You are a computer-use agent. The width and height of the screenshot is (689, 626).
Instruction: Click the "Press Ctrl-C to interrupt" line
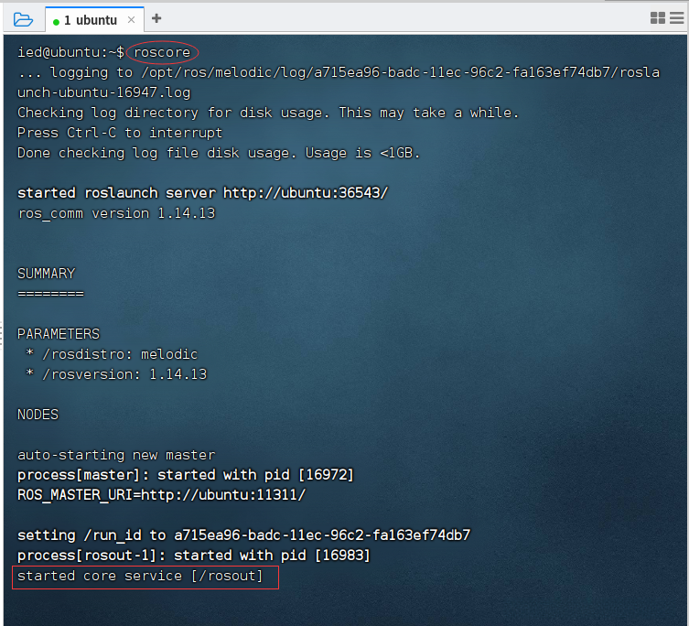coord(120,133)
